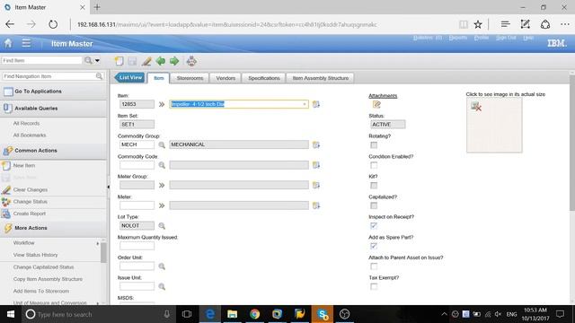Toggle the Rotating? checkbox
This screenshot has width=575, height=323.
click(374, 145)
